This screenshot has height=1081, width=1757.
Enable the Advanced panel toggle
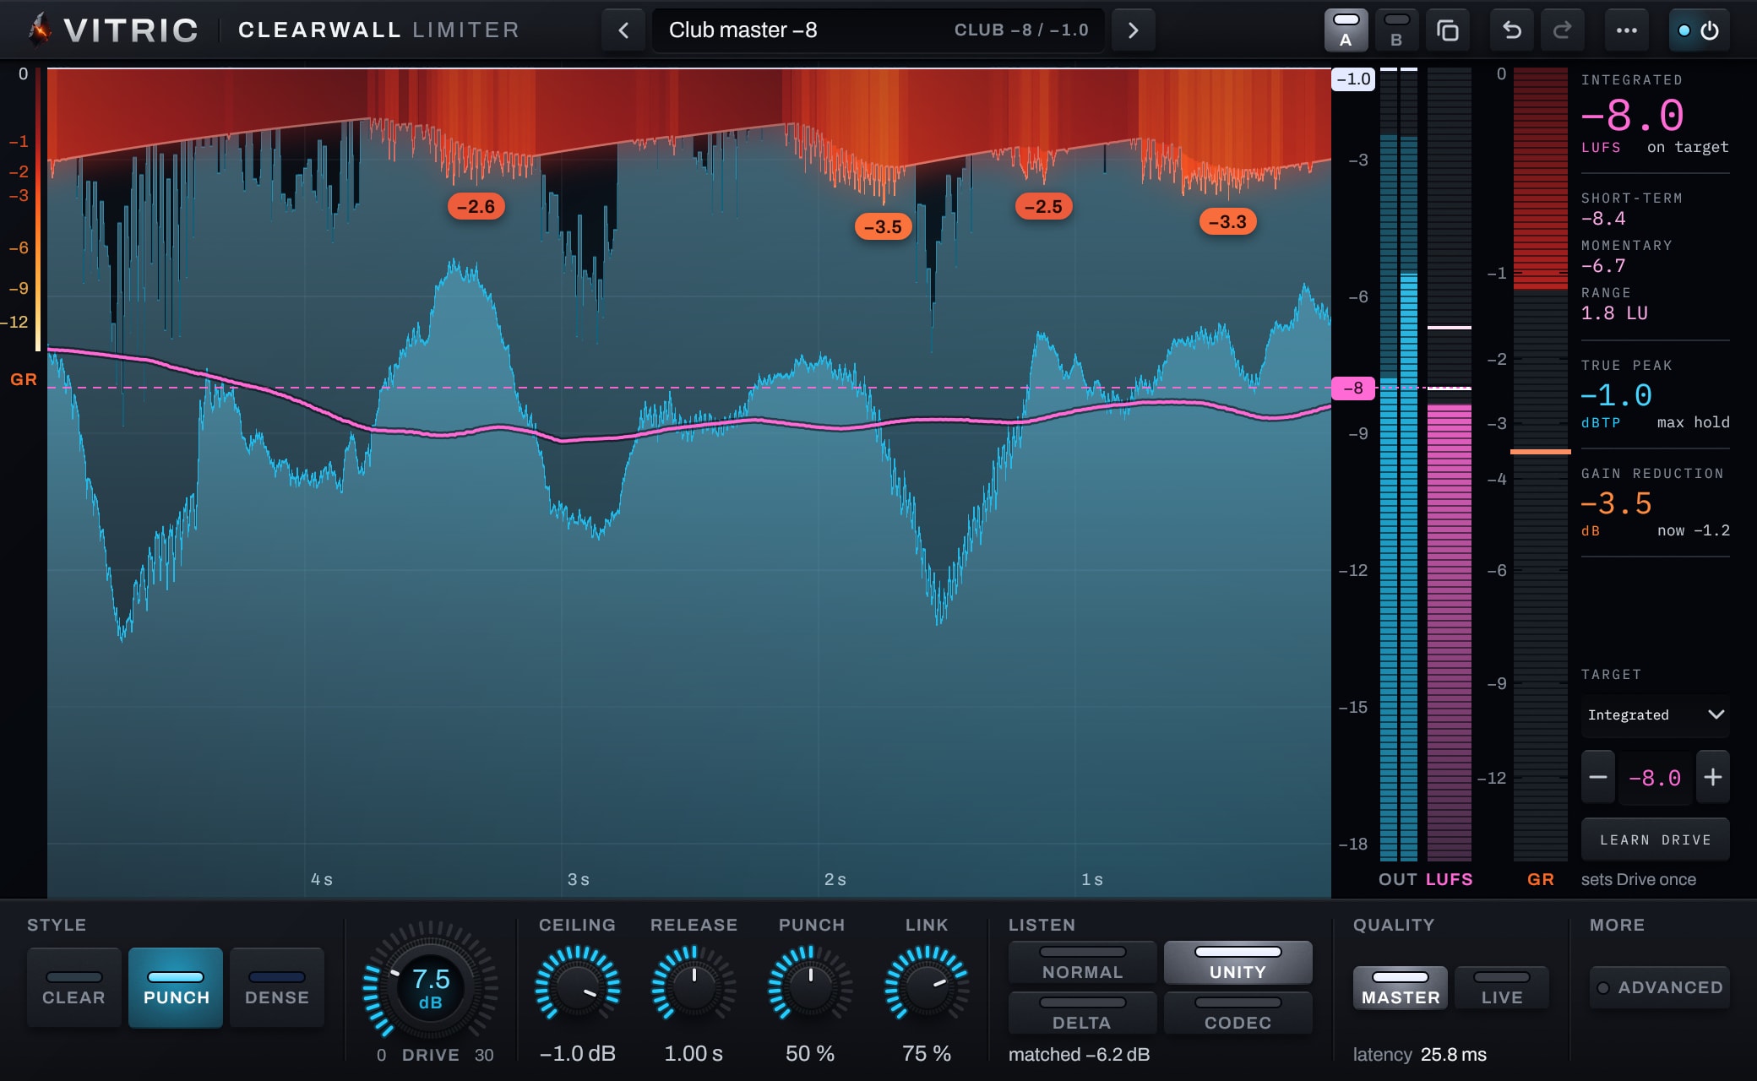click(x=1660, y=987)
